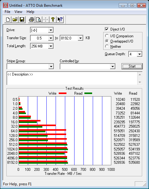This screenshot has height=189, width=149.
Task: Print results using the printer icon
Action: coord(32,19)
